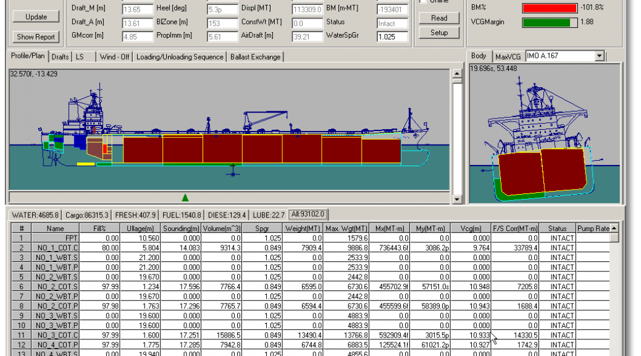Image resolution: width=641 pixels, height=356 pixels.
Task: Click the Status column header
Action: click(x=557, y=228)
